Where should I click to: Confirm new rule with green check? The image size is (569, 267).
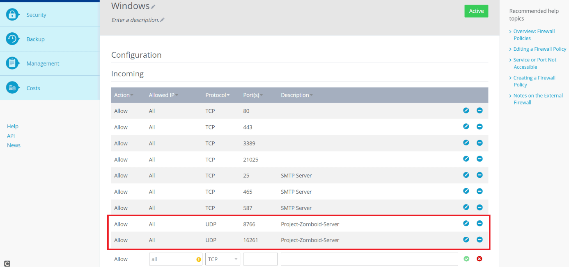pos(466,259)
